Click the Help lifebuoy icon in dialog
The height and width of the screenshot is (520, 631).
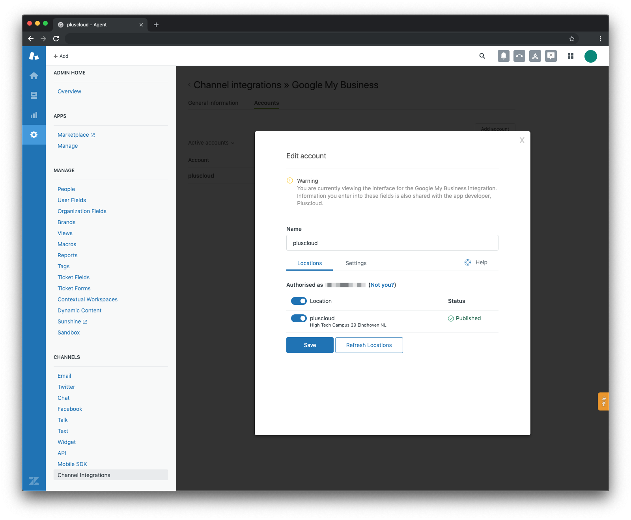click(468, 262)
